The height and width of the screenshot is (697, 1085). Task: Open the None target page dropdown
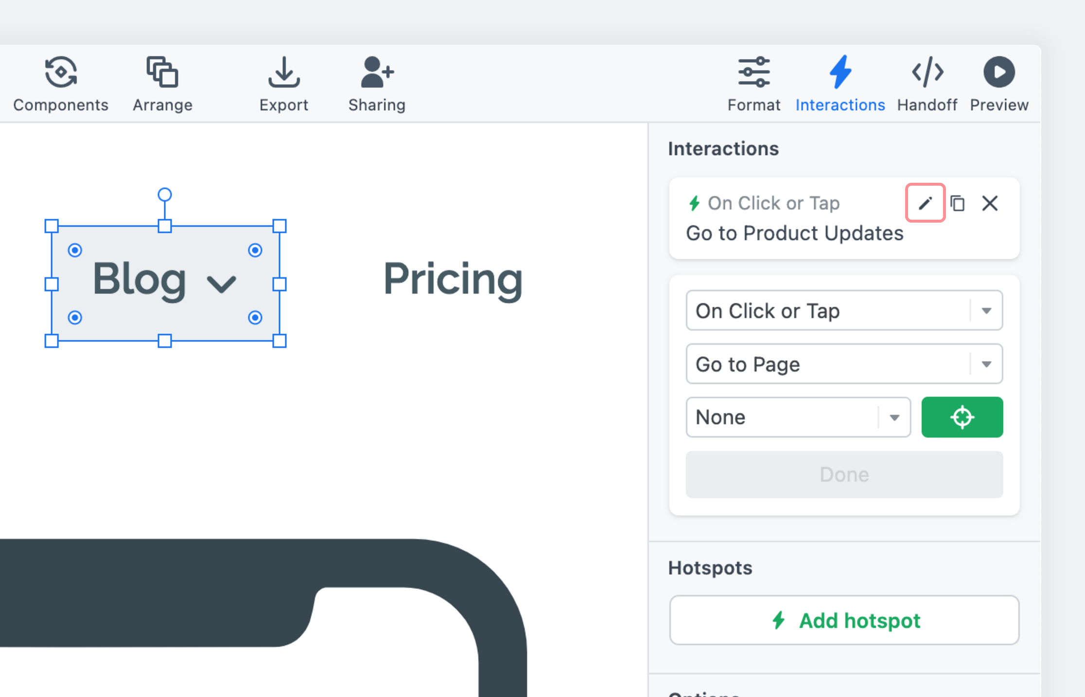pos(798,418)
